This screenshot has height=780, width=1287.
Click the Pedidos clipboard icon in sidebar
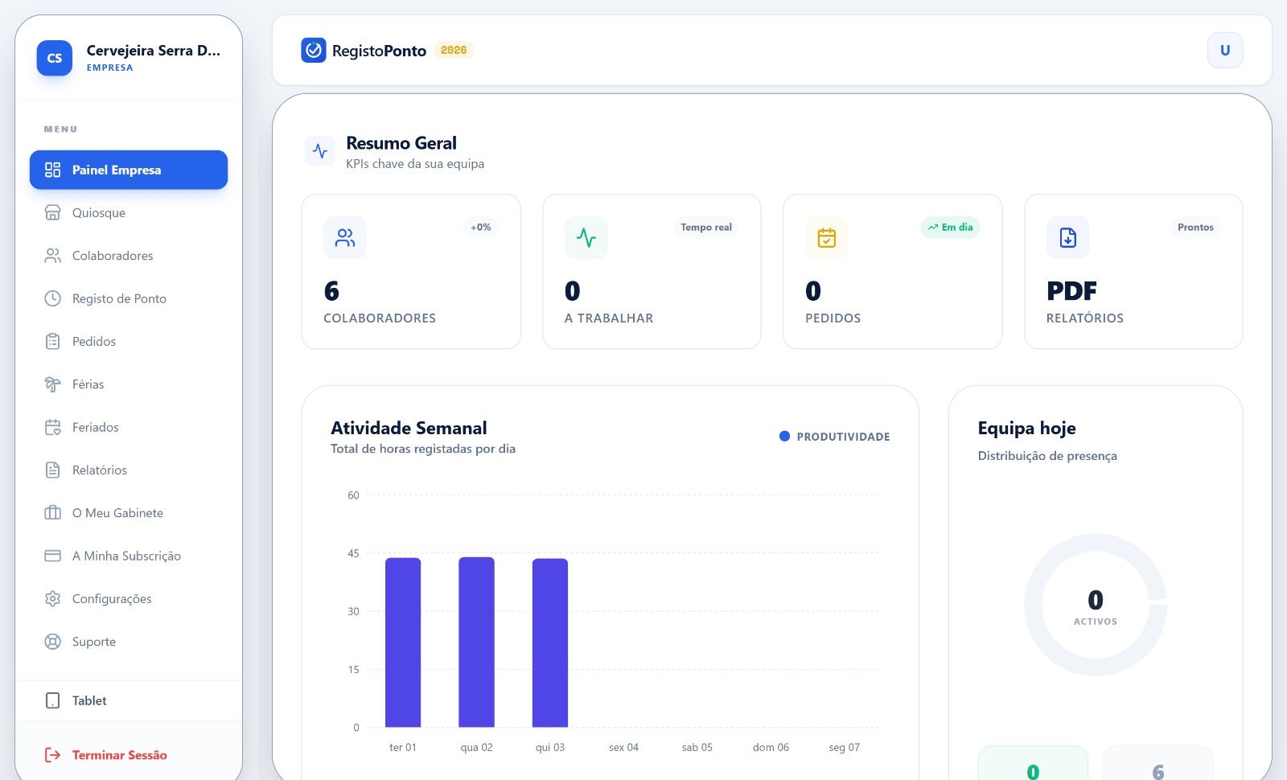pos(52,341)
